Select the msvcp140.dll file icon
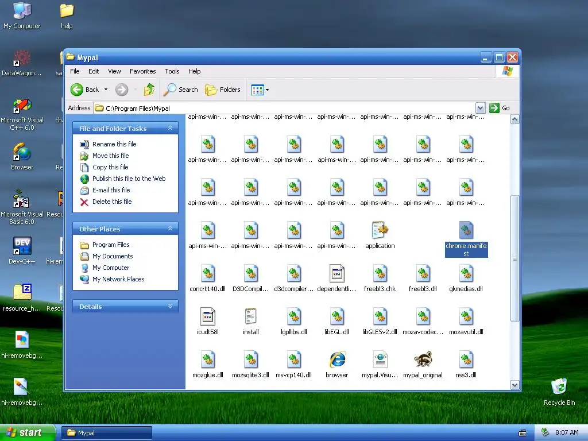The image size is (588, 441). pos(294,360)
